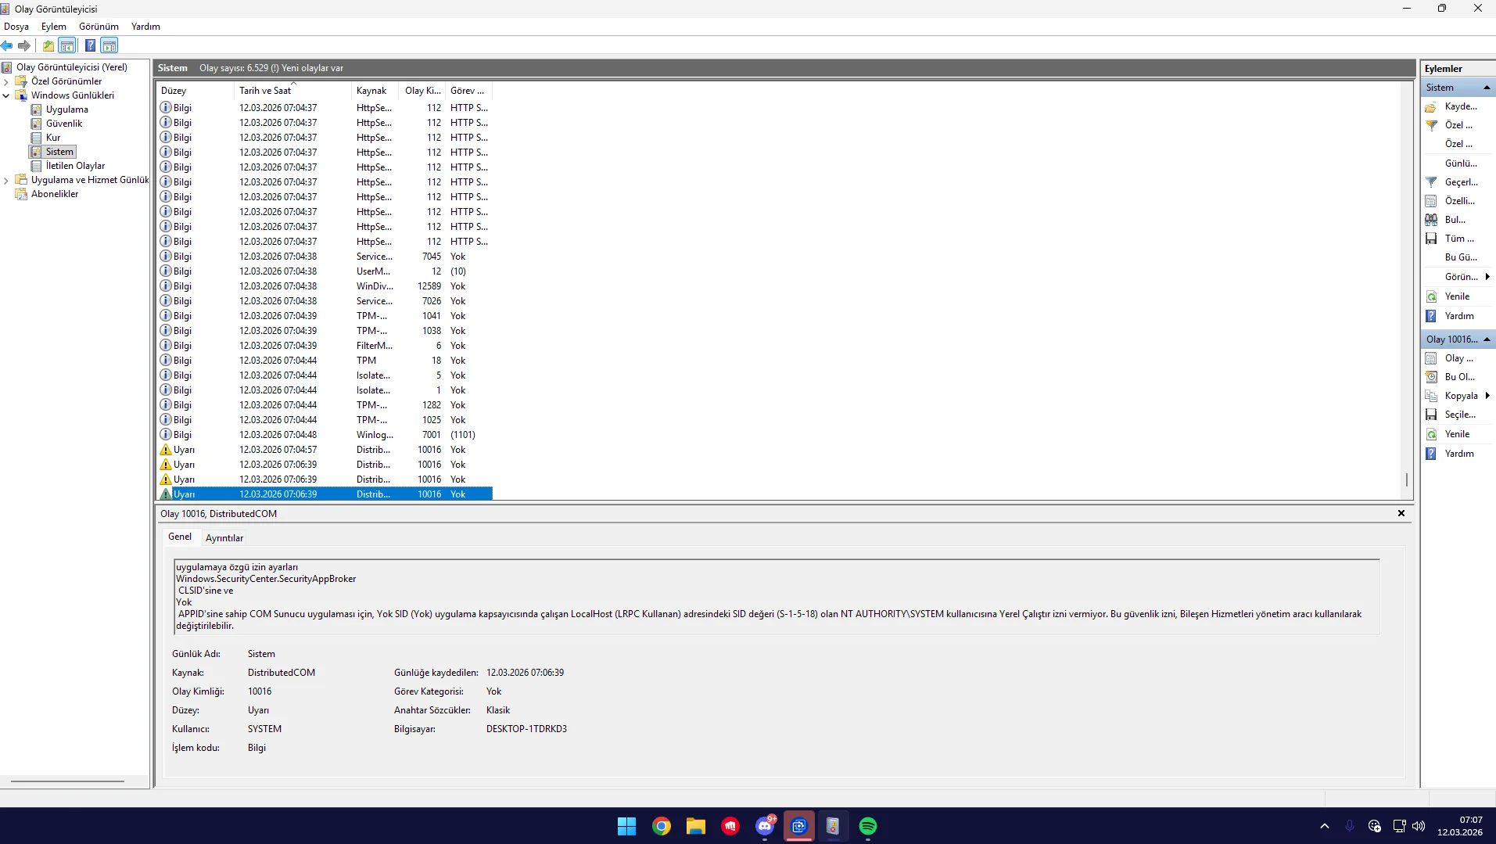Collapse the Windows Günlükleri tree node
The width and height of the screenshot is (1496, 844).
coord(6,95)
